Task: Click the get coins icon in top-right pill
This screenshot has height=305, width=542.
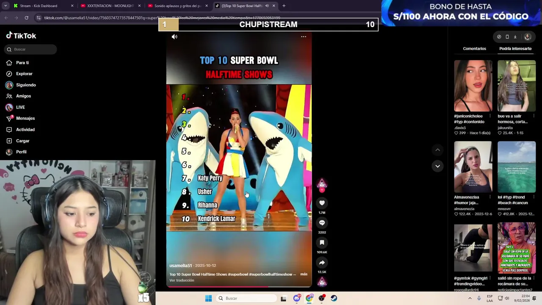Action: click(x=499, y=37)
